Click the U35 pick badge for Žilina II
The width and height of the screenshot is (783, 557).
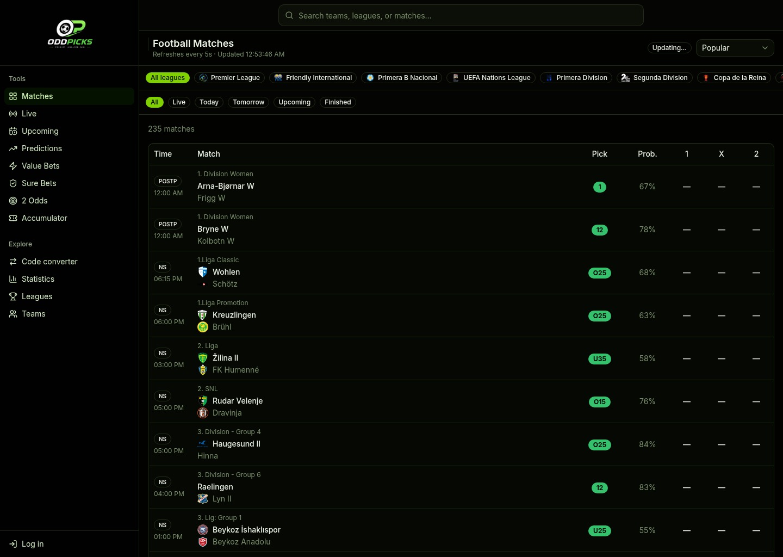click(600, 359)
